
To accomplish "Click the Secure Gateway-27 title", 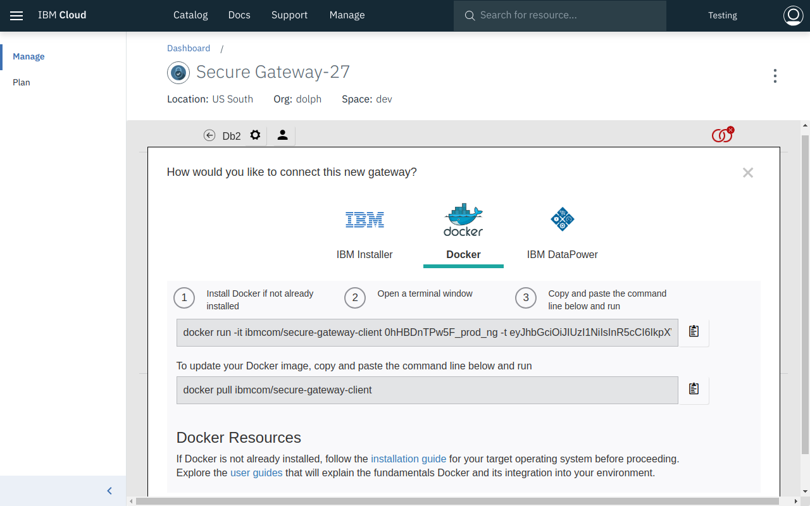I will [273, 72].
